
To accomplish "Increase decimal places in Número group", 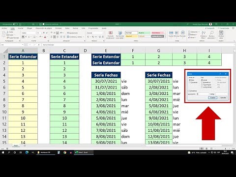I will pos(100,37).
